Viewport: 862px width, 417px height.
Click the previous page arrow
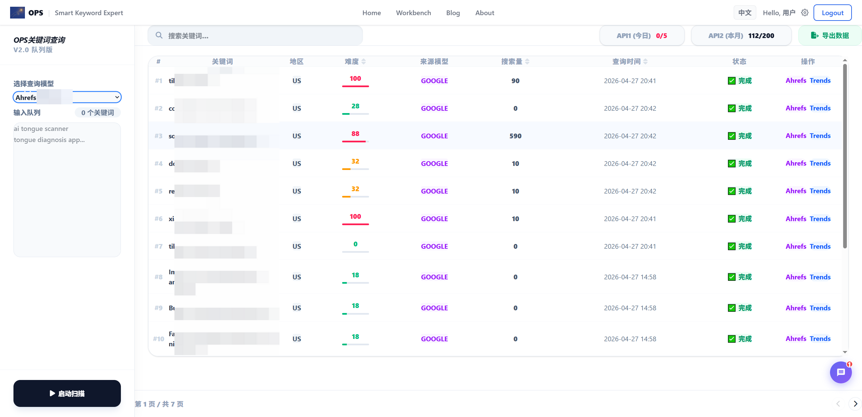(838, 404)
